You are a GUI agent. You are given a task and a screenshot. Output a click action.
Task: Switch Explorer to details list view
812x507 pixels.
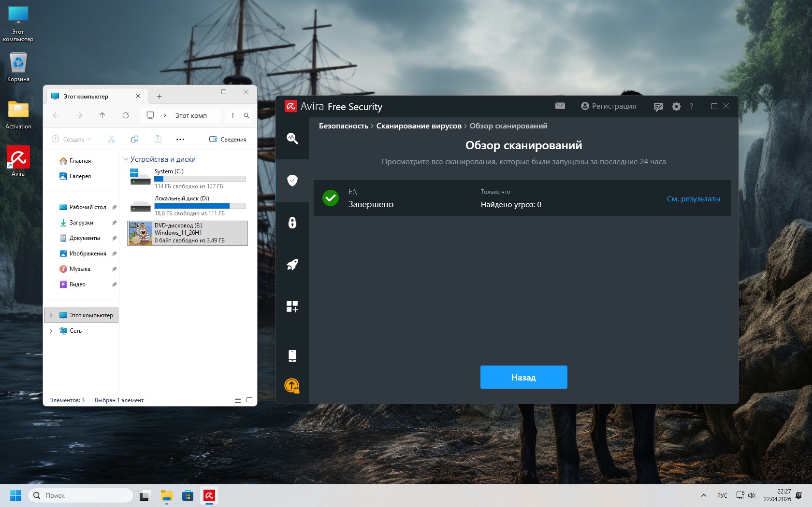(x=238, y=400)
